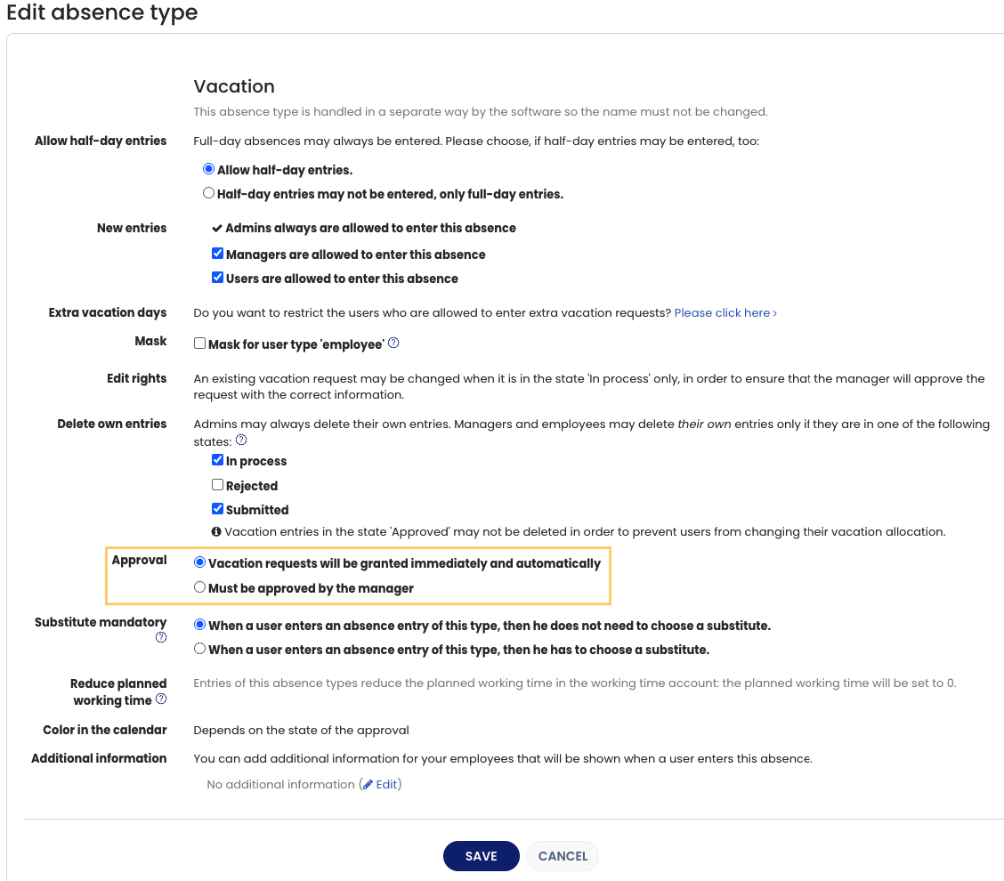
Task: Click help icon beside Reduce planned working time
Action: (x=161, y=699)
